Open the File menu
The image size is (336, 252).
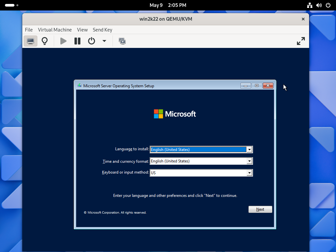tap(29, 30)
